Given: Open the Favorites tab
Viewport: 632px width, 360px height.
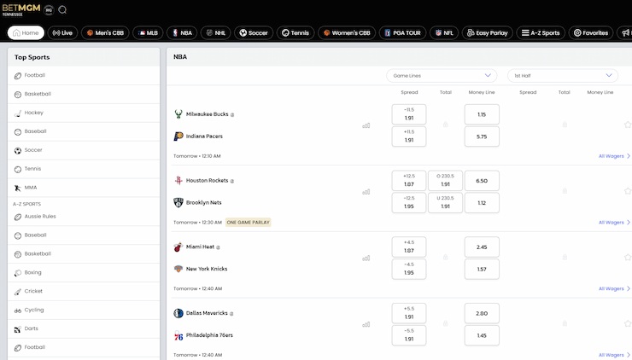Looking at the screenshot, I should pos(591,33).
